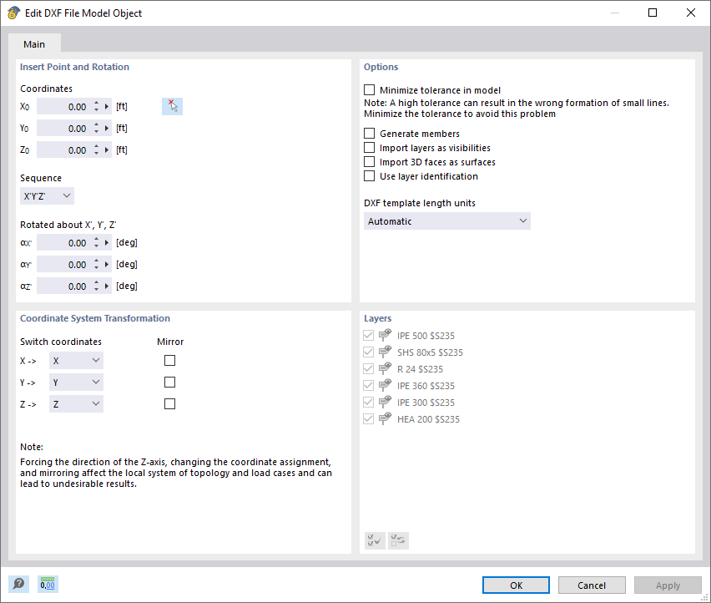Enable Minimize tolerance in model

[369, 89]
